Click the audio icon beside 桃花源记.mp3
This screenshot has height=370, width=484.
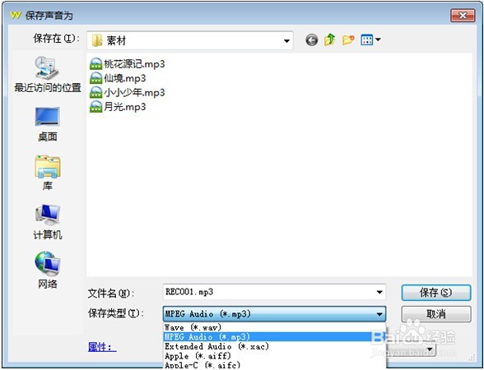coord(95,64)
